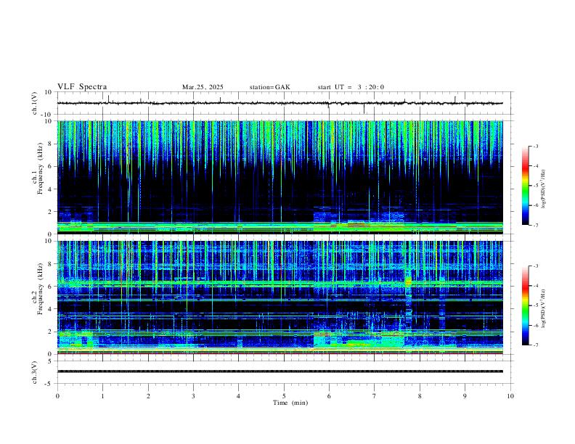Viewport: 575px width, 444px height.
Task: Click the log(PSD) label beside ch.1 color bar
Action: point(544,189)
